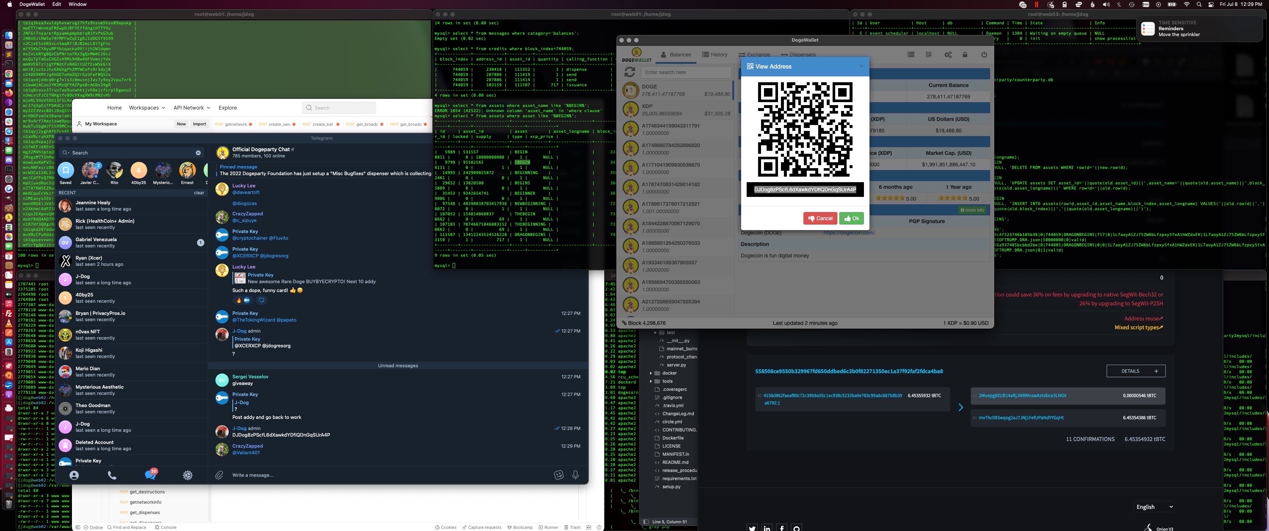The image size is (1269, 531).
Task: Click the lock wallet icon in DogeWallet
Action: [x=965, y=55]
